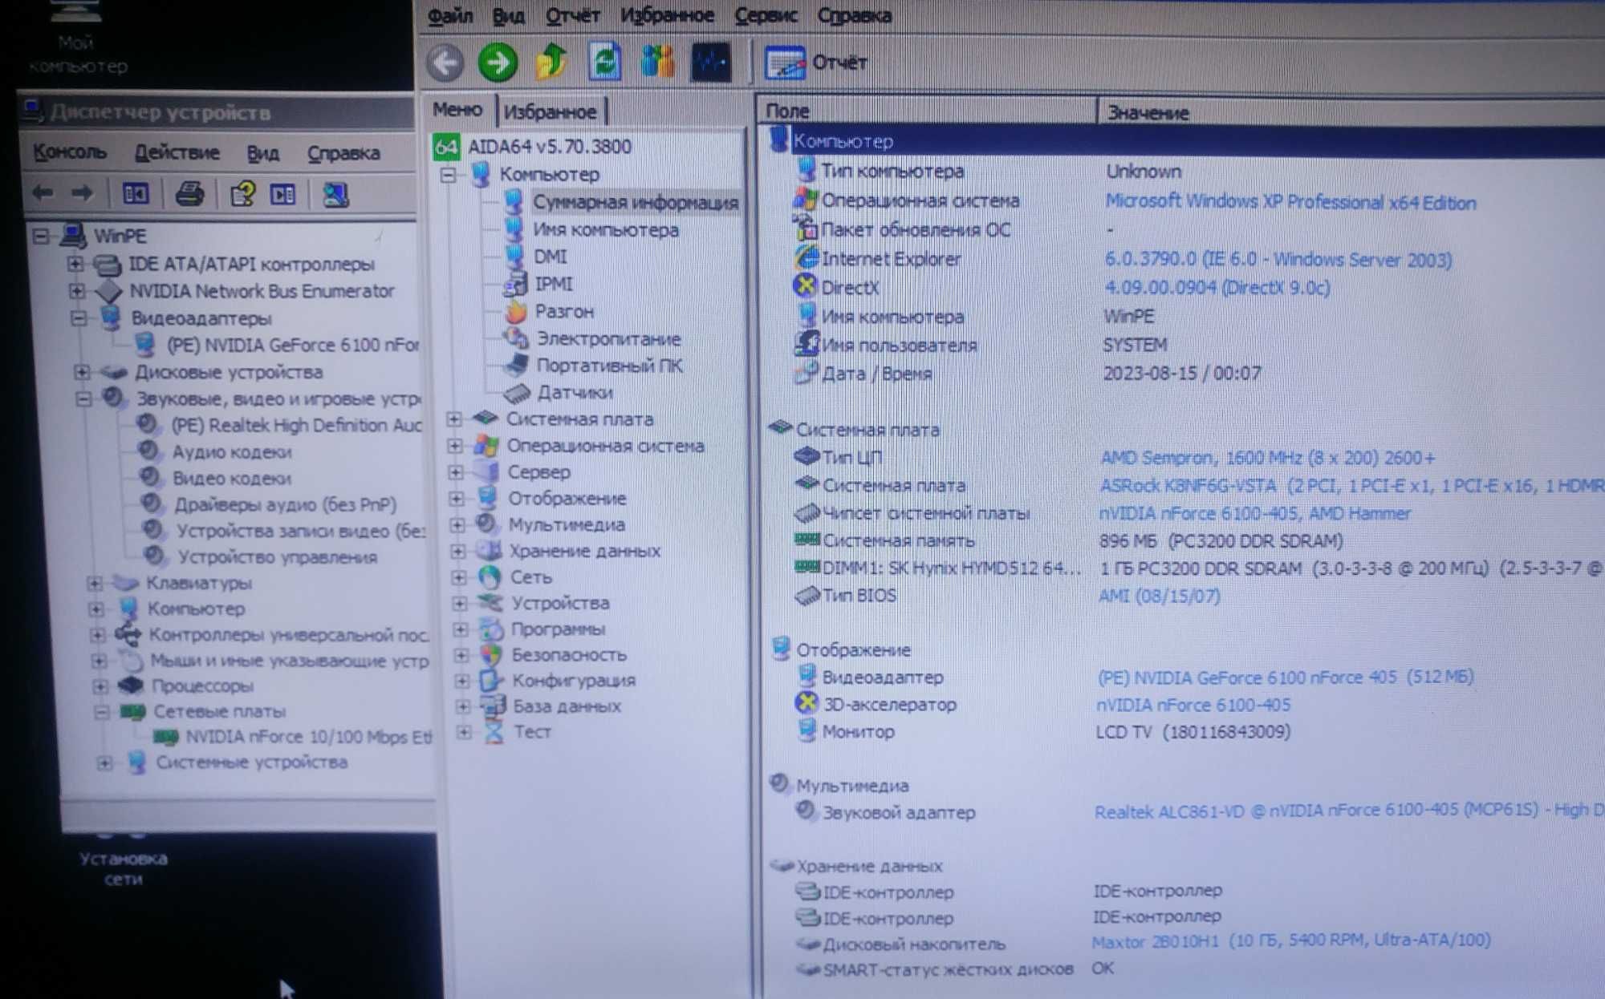
Task: Click the nVIDIA nForce 6100-405, AMD Hammer link
Action: point(1255,513)
